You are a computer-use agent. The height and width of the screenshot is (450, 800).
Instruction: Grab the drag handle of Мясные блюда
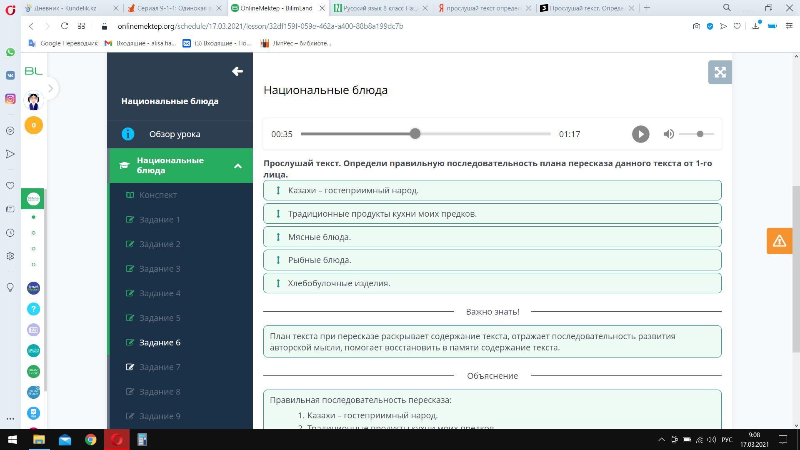coord(278,237)
